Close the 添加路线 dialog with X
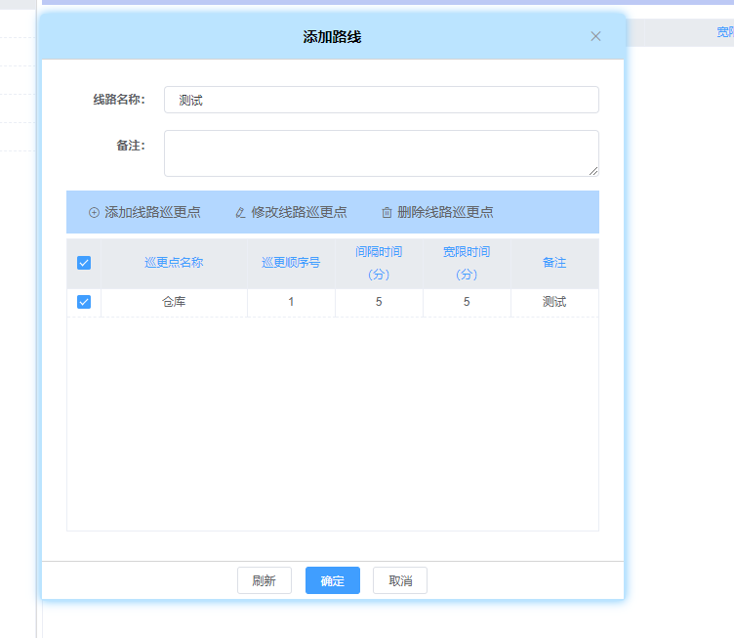734x638 pixels. (x=595, y=36)
